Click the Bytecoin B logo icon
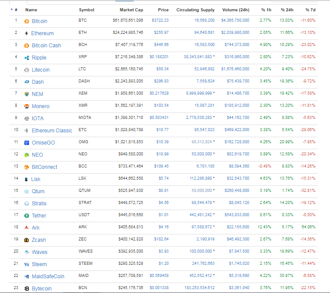Screen dimensions: 330x293 [x=26, y=289]
